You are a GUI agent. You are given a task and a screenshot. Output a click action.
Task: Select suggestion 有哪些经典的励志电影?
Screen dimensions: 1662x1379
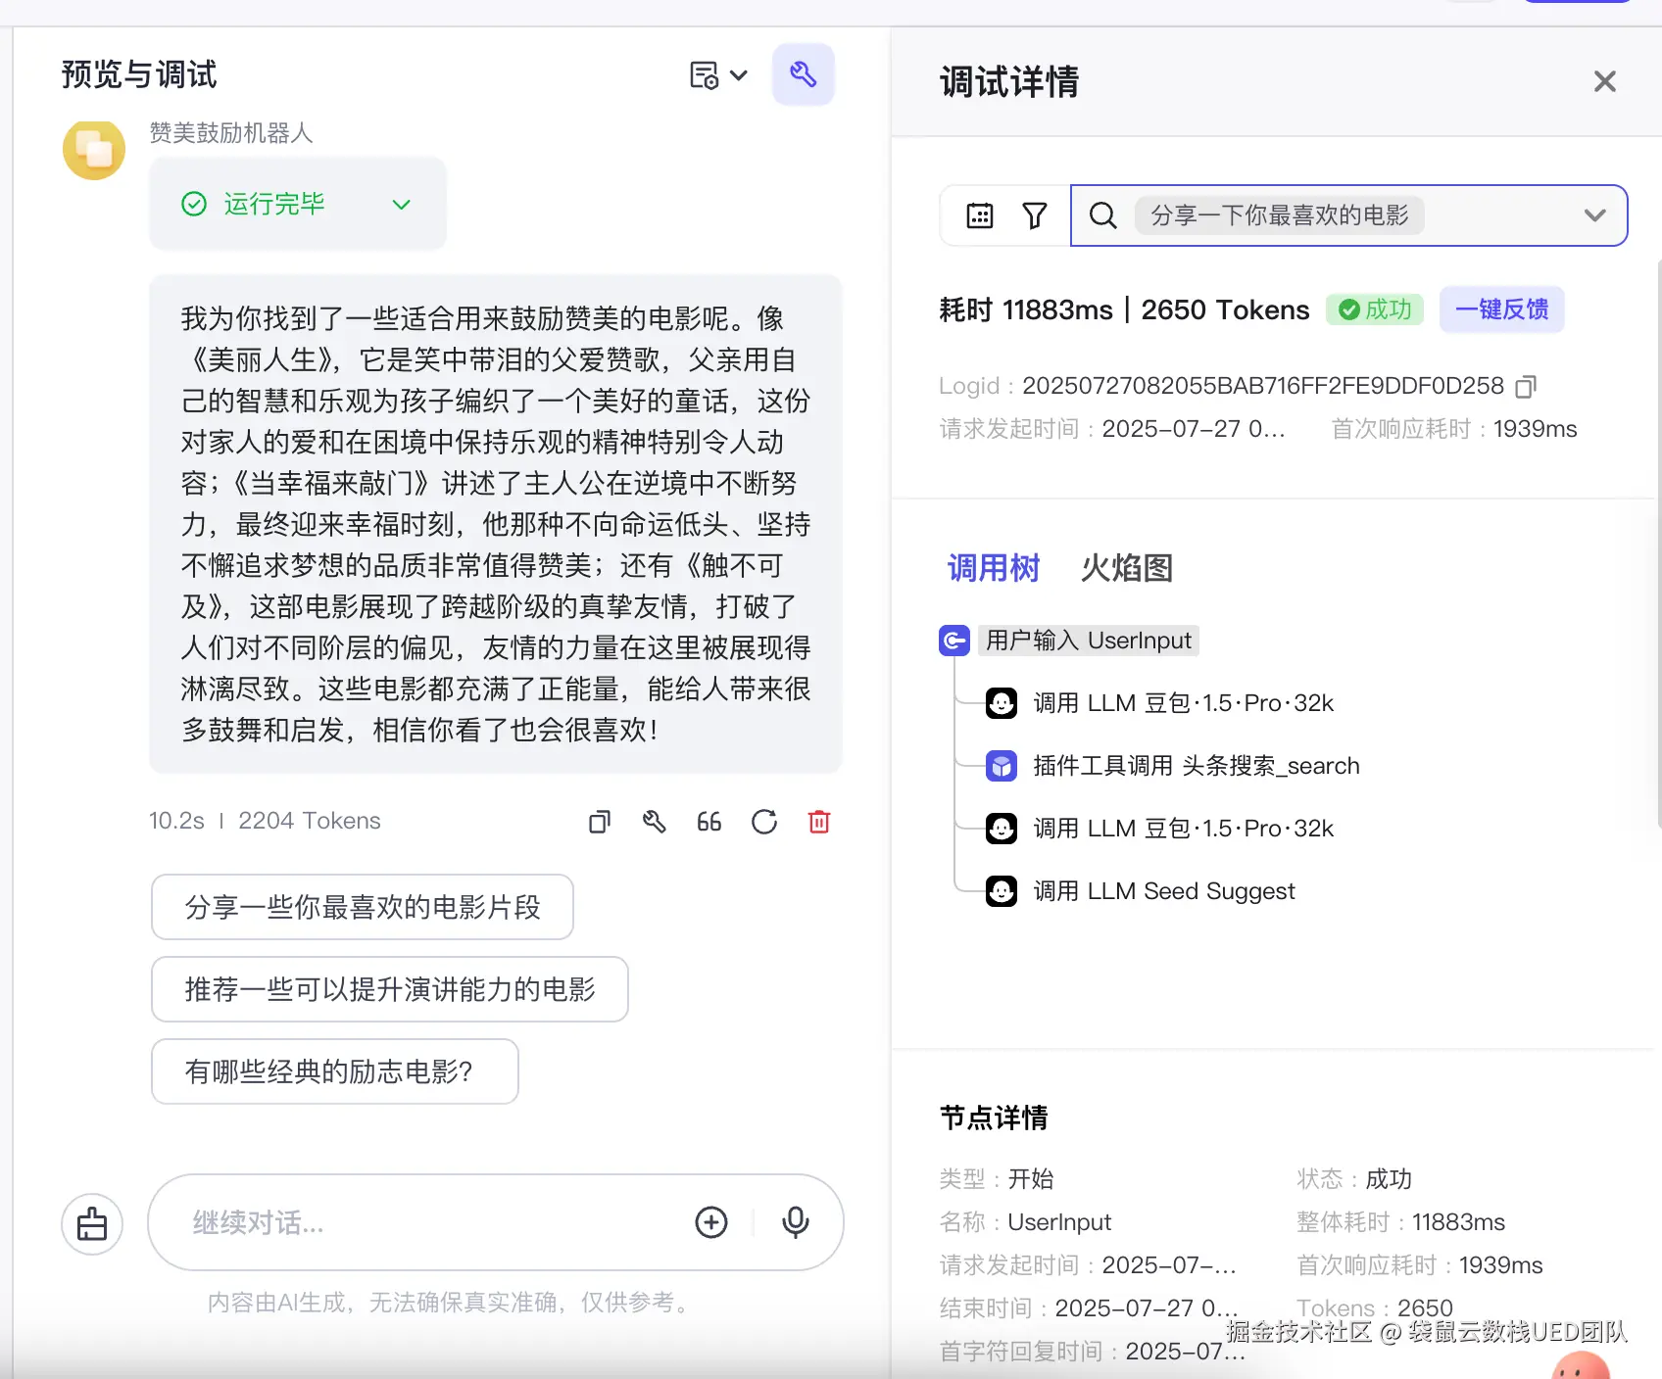pos(335,1071)
